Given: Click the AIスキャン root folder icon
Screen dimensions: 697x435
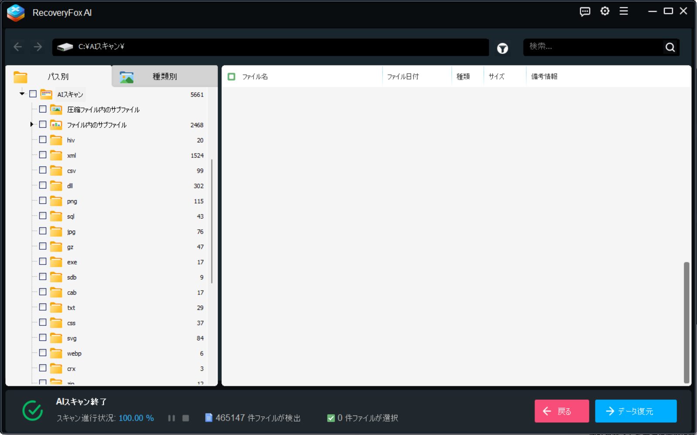Looking at the screenshot, I should (46, 94).
